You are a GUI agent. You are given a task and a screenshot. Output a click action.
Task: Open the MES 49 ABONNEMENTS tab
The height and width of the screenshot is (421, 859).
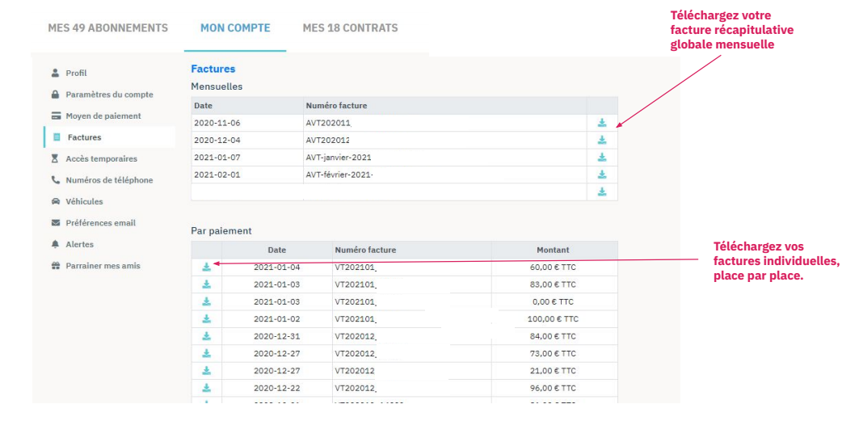click(108, 28)
